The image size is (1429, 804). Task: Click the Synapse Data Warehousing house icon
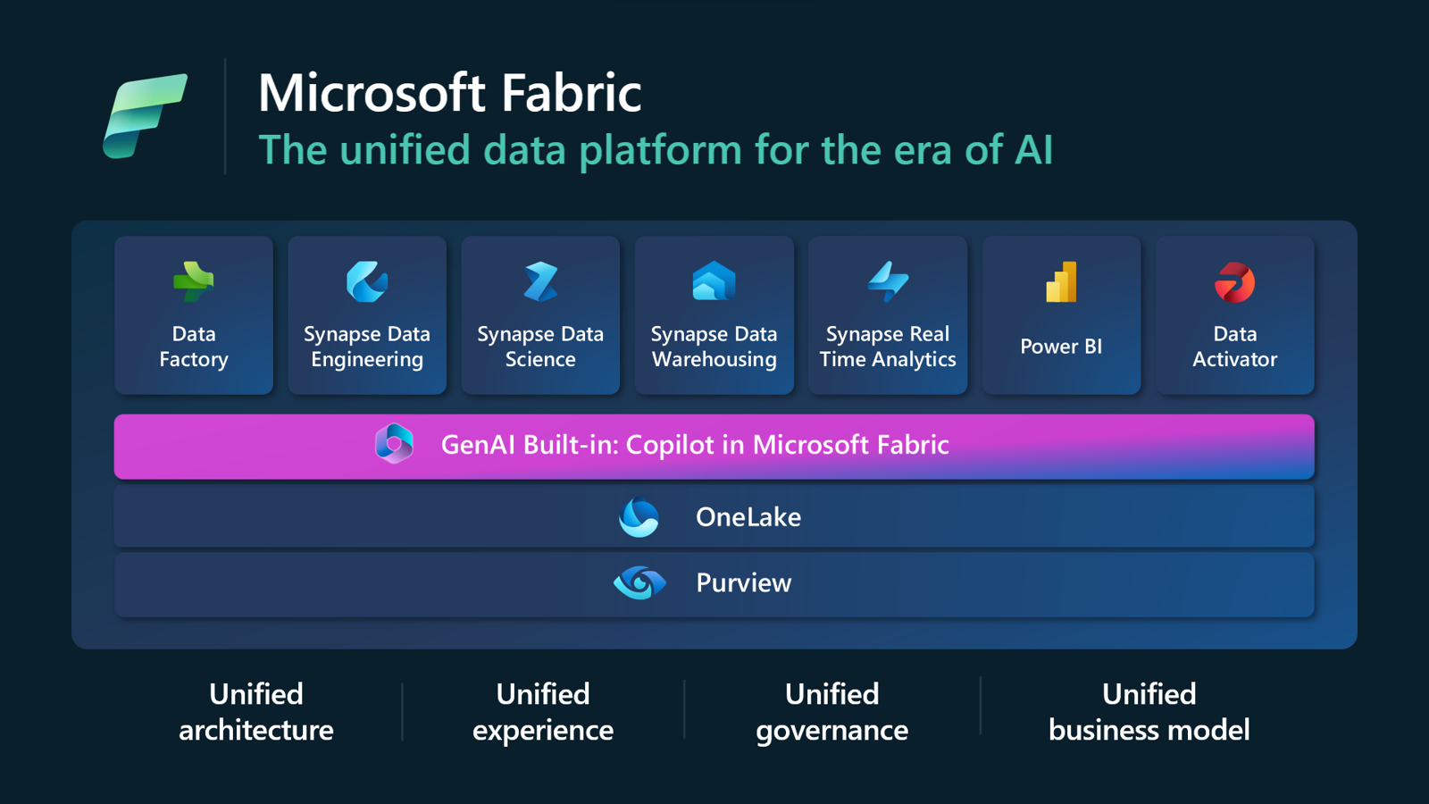(714, 282)
